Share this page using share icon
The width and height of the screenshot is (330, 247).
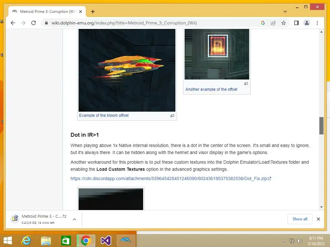coord(273,23)
